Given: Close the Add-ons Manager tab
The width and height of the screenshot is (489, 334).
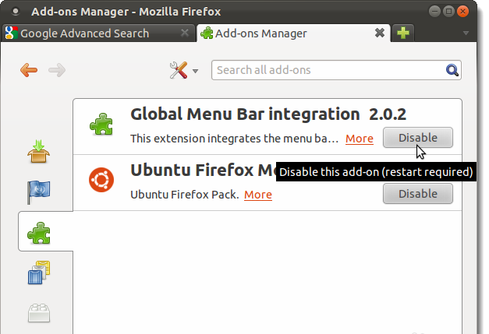Looking at the screenshot, I should (x=379, y=33).
